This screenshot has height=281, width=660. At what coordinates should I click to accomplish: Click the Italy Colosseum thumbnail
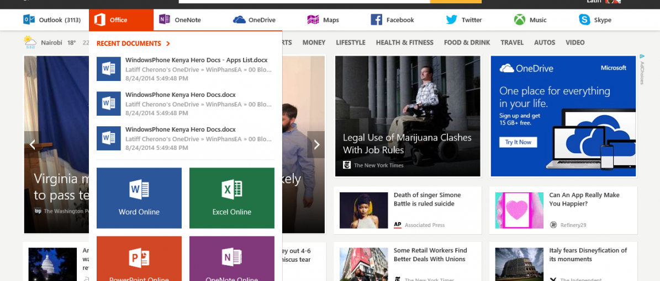tap(519, 264)
